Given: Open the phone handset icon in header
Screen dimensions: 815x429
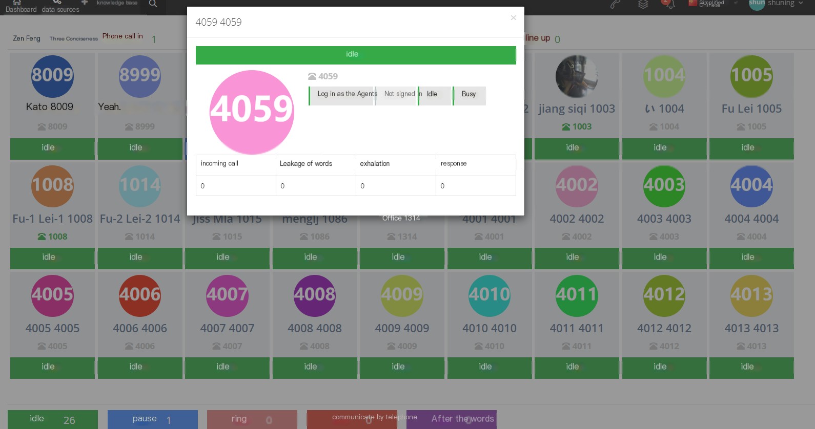Looking at the screenshot, I should coord(615,4).
